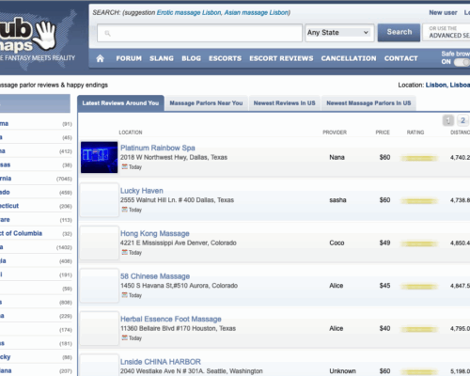Open the ESCORTS menu item
This screenshot has width=470, height=376.
point(225,58)
